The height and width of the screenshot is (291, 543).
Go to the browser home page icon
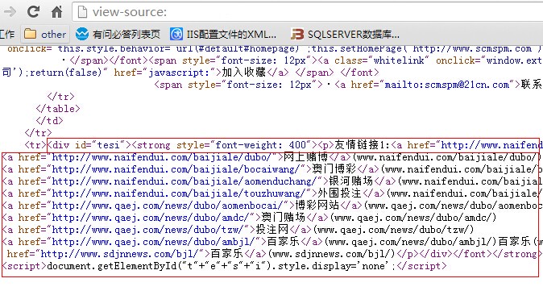56,12
